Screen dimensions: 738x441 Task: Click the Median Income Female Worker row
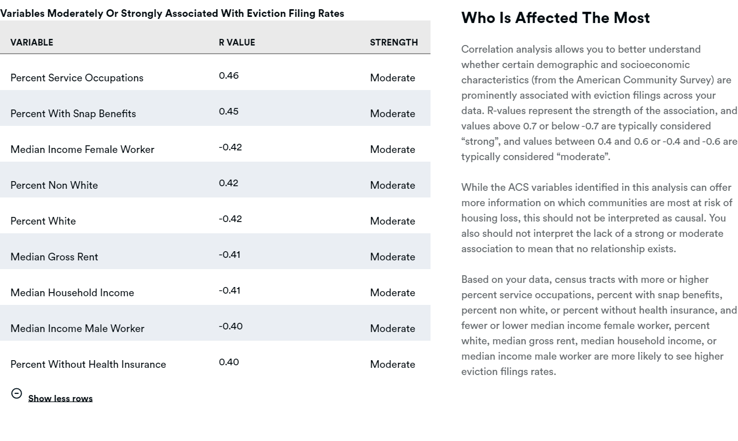tap(83, 149)
